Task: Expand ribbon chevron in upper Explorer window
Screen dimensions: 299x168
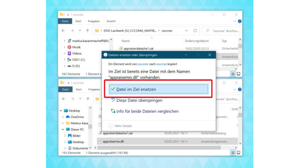Action: point(235,21)
